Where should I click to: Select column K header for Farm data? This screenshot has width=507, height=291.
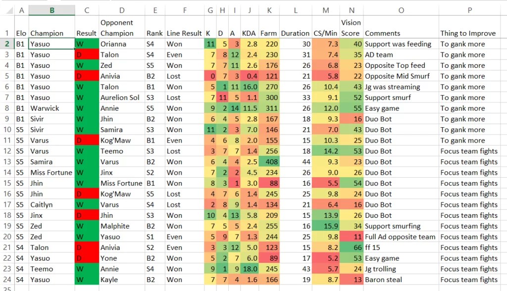point(269,10)
